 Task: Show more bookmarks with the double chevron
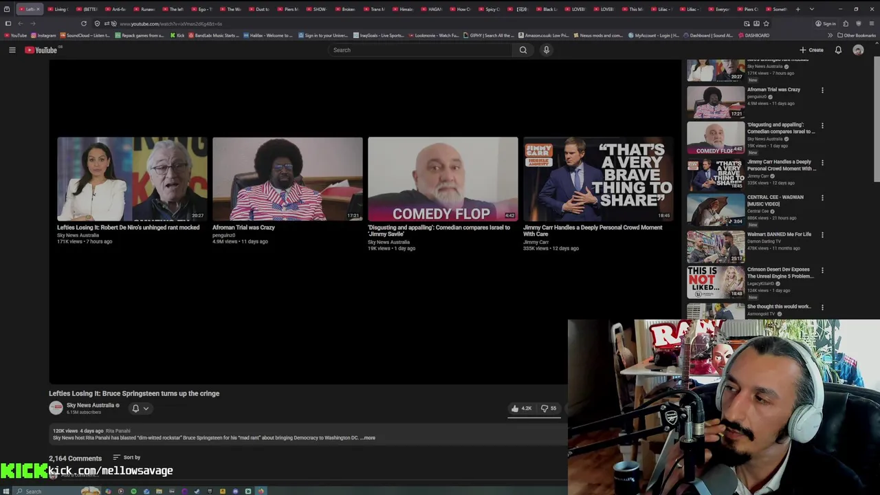click(830, 35)
